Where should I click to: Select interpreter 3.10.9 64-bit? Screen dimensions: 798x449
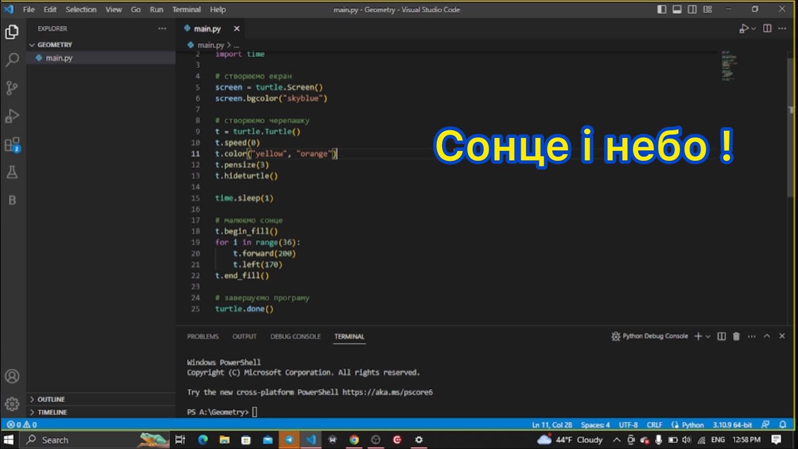click(x=733, y=425)
